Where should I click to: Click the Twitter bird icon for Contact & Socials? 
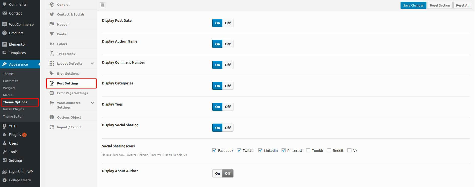[52, 14]
